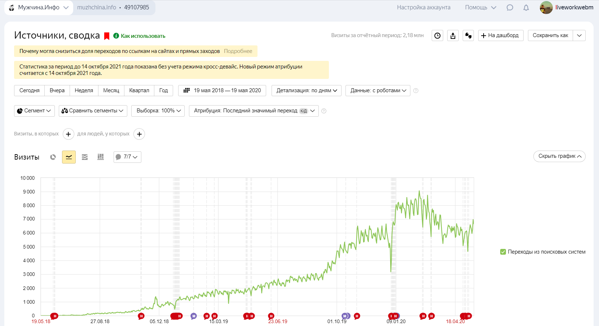This screenshot has height=326, width=599.
Task: Open Данные: с роботами dropdown
Action: point(378,90)
